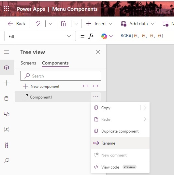Close the Tree view panel

tap(98, 52)
